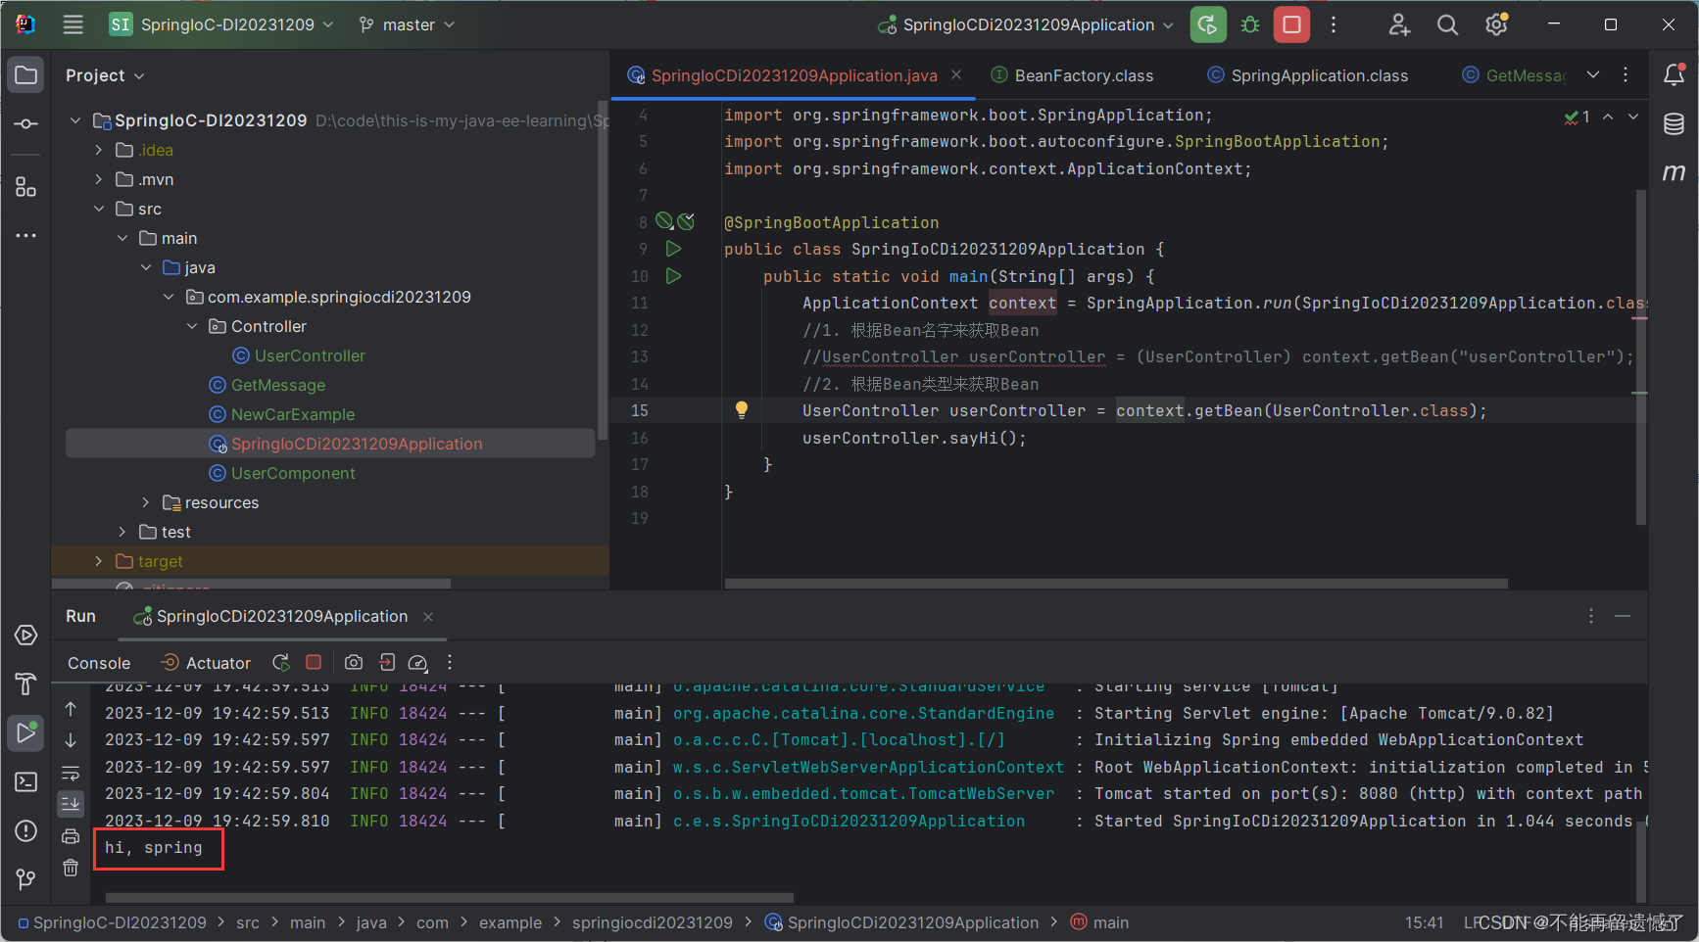Image resolution: width=1699 pixels, height=942 pixels.
Task: Expand the target folder
Action: pos(99,561)
